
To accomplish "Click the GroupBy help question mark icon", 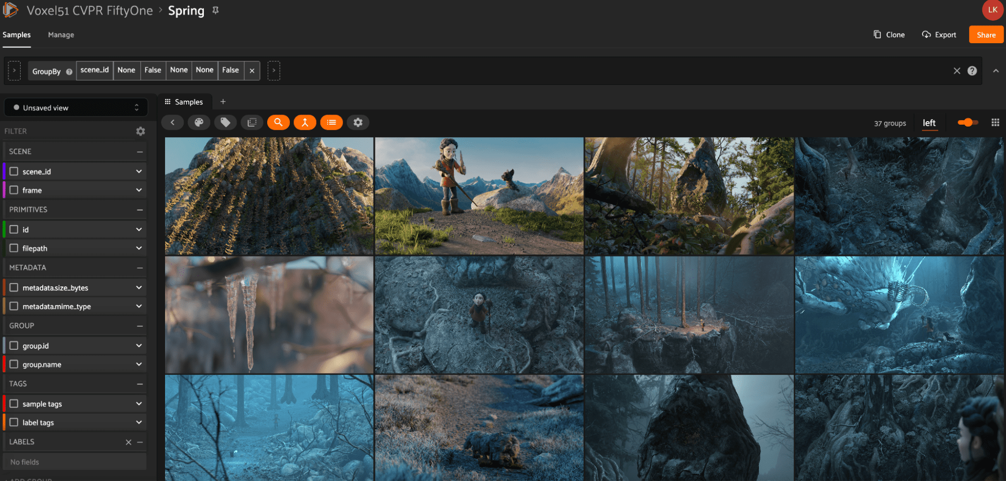I will coord(69,71).
